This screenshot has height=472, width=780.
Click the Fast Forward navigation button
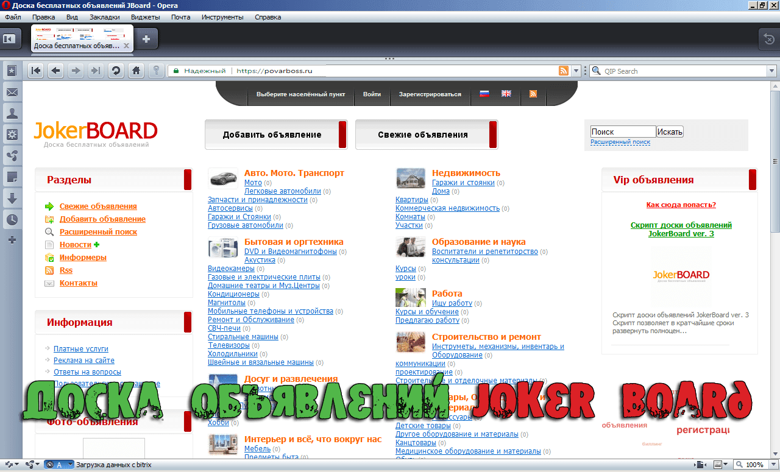95,71
